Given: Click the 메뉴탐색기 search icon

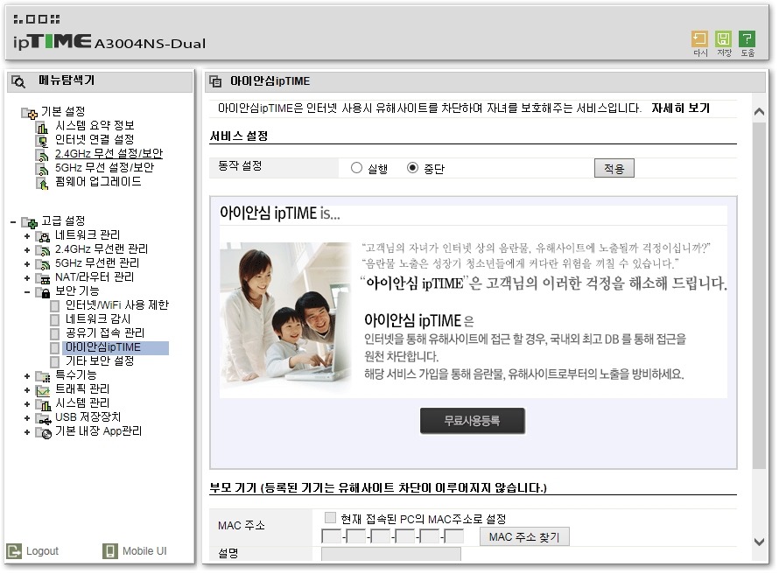Looking at the screenshot, I should coord(18,81).
